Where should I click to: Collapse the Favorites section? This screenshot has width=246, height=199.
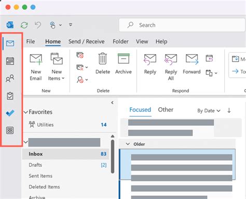[x=25, y=112]
